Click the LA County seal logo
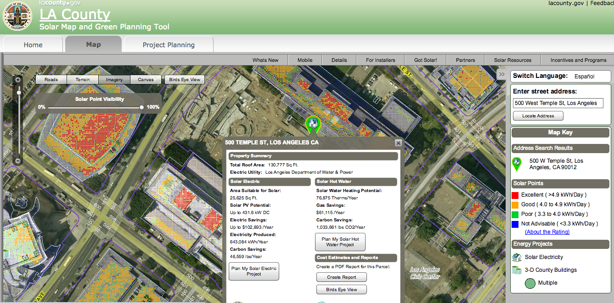The image size is (614, 303). [17, 16]
